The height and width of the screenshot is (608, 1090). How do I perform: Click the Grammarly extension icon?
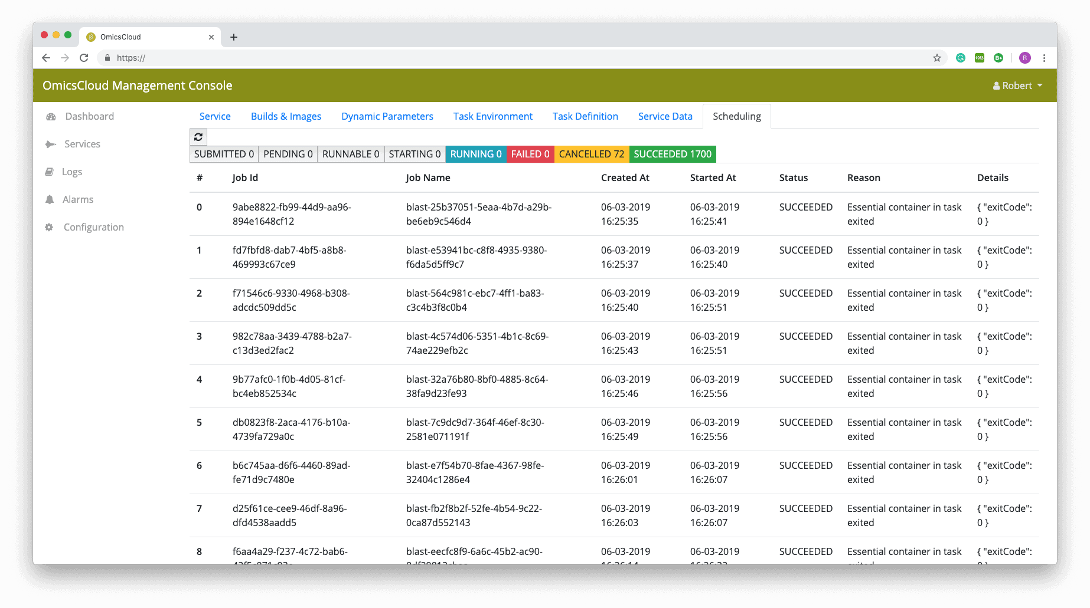click(961, 58)
